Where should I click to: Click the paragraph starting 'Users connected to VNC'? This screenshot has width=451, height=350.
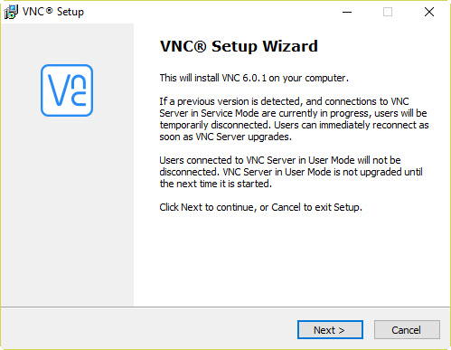291,172
